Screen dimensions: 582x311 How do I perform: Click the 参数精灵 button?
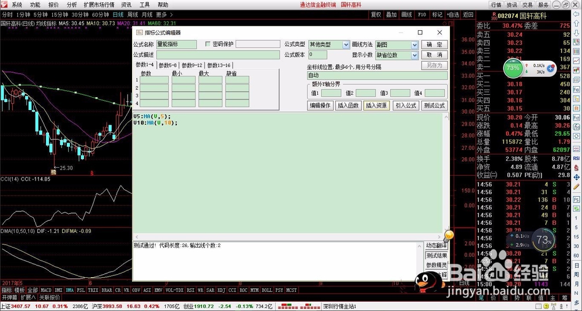(x=436, y=266)
